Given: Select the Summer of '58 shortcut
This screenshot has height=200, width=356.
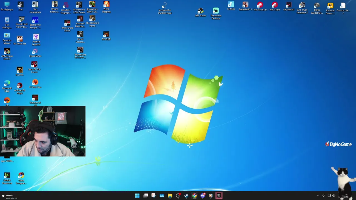Looking at the screenshot, I should 35,100.
